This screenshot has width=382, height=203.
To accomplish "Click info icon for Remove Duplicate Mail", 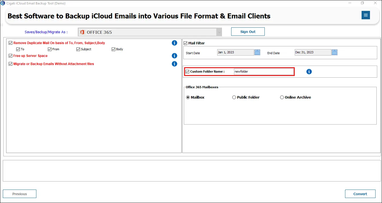I will [174, 43].
